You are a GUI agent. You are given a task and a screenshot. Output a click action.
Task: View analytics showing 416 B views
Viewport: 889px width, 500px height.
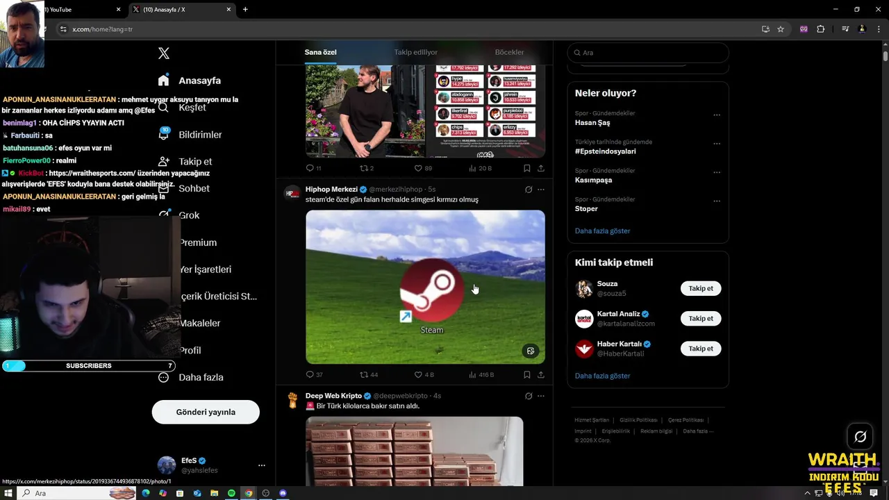pyautogui.click(x=481, y=374)
